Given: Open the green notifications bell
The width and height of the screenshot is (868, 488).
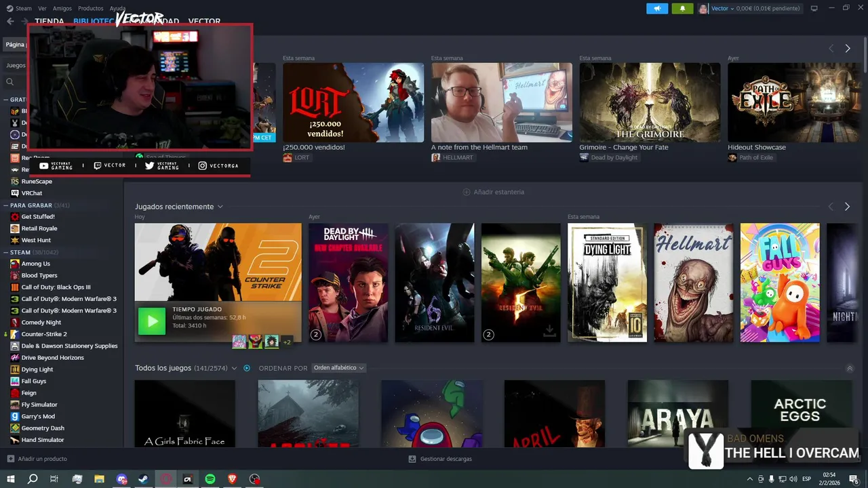Looking at the screenshot, I should [x=682, y=8].
